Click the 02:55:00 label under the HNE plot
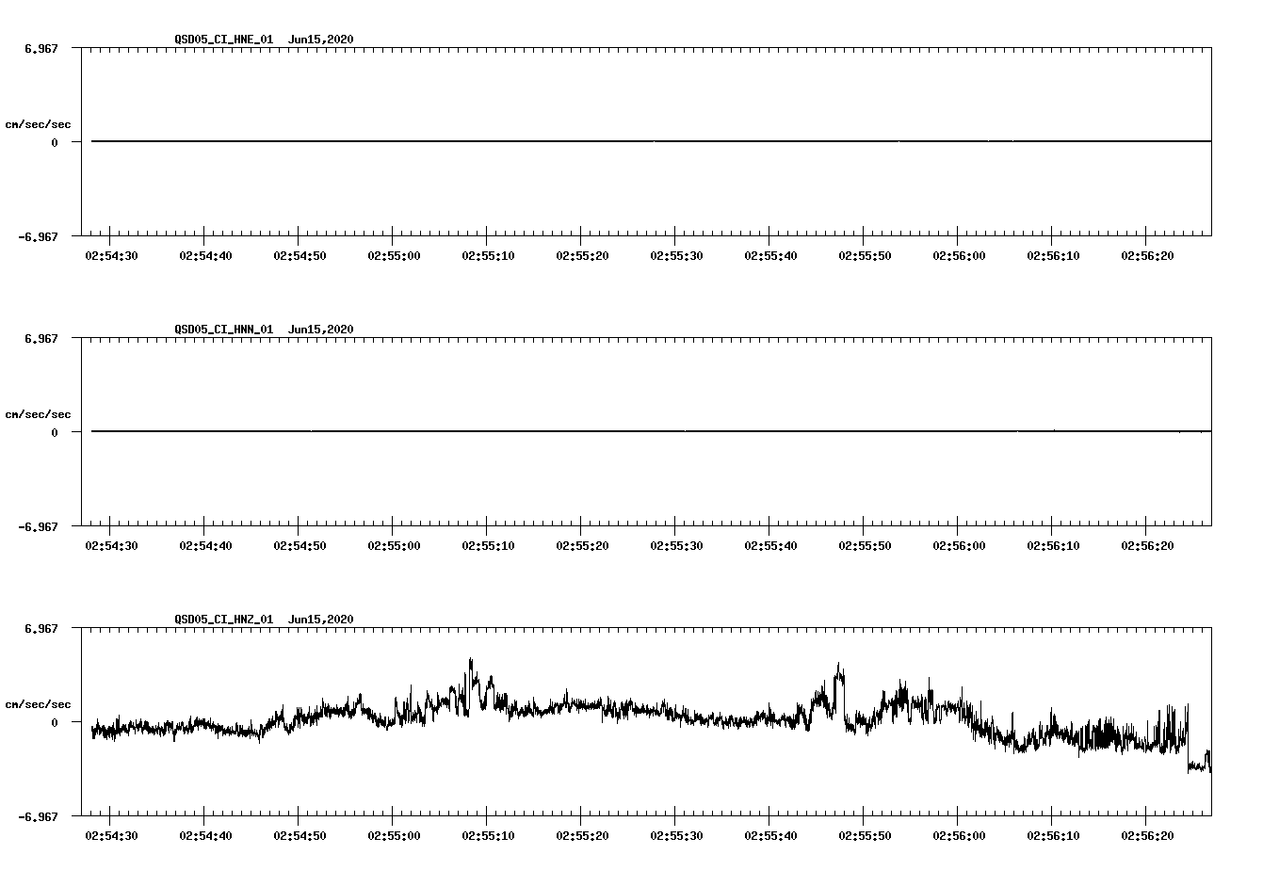 pyautogui.click(x=394, y=256)
